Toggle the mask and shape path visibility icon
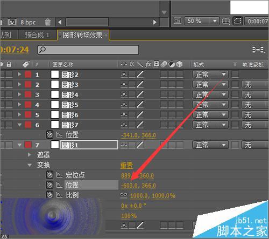The height and width of the screenshot is (239, 269). point(237,21)
